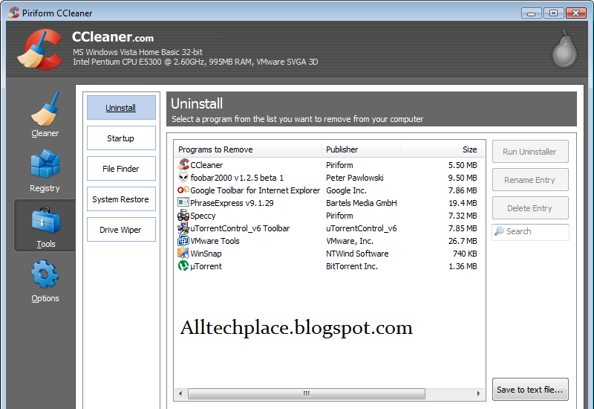Select Google Toolbar for Internet Explorer
Image resolution: width=594 pixels, height=409 pixels.
255,190
